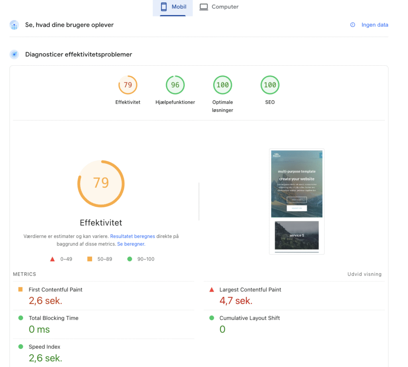Click the mobile page screenshot thumbnail
Screen dimensions: 408x367
pos(296,202)
